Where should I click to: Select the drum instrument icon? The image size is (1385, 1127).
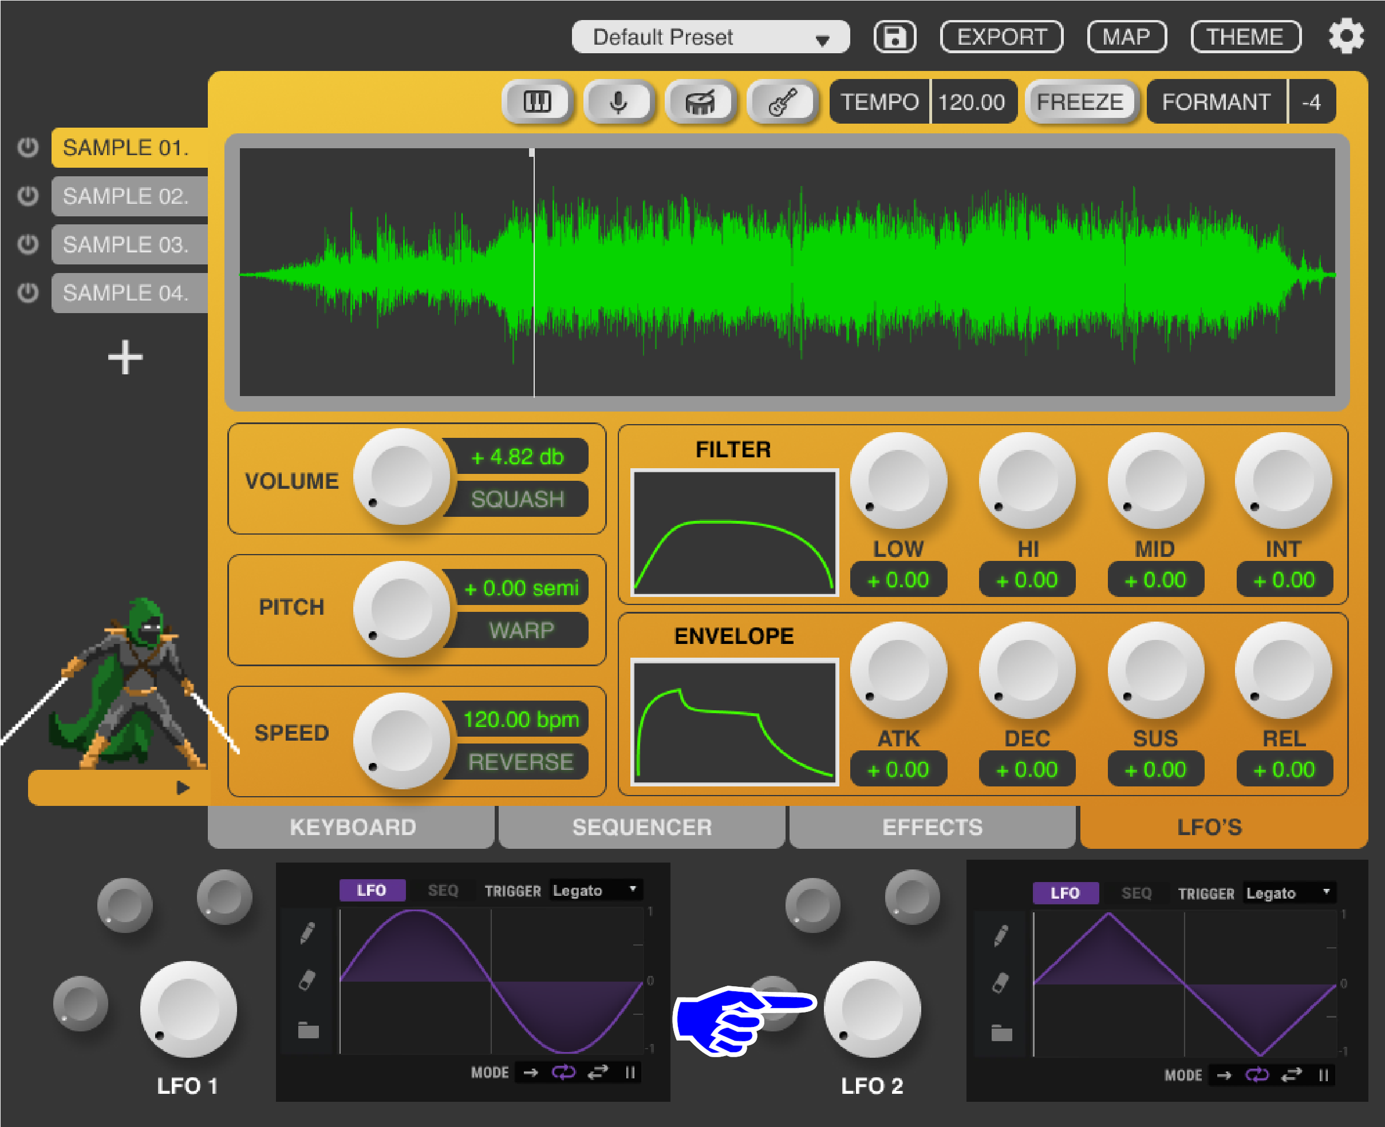701,102
